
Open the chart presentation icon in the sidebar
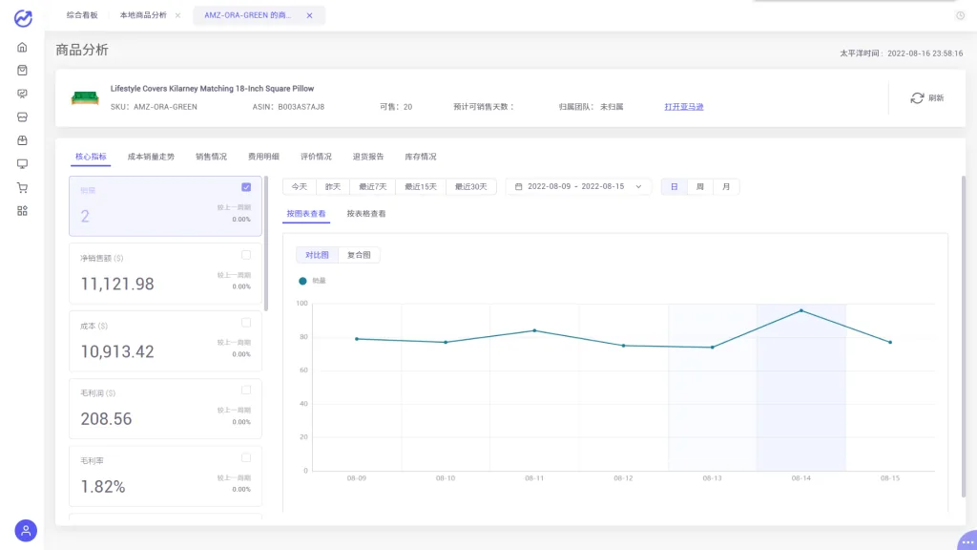coord(23,94)
